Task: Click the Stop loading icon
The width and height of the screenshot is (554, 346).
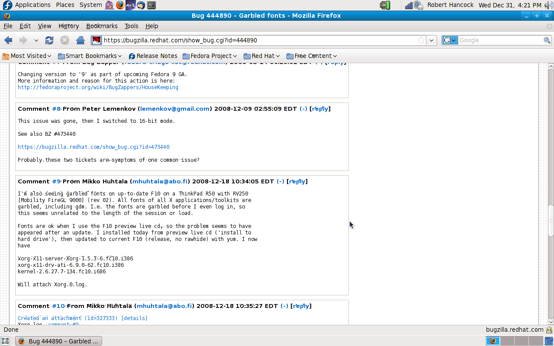Action: (64, 40)
